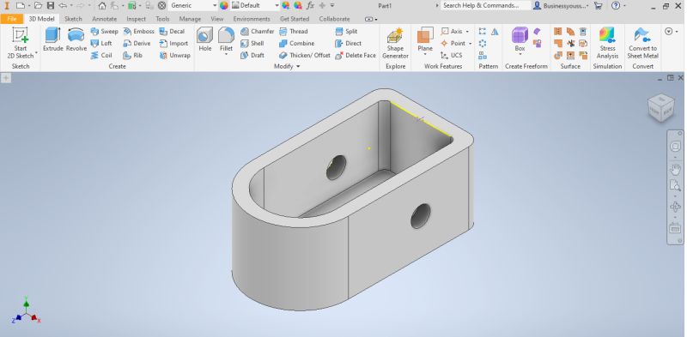Select the Draft tool

pos(252,55)
